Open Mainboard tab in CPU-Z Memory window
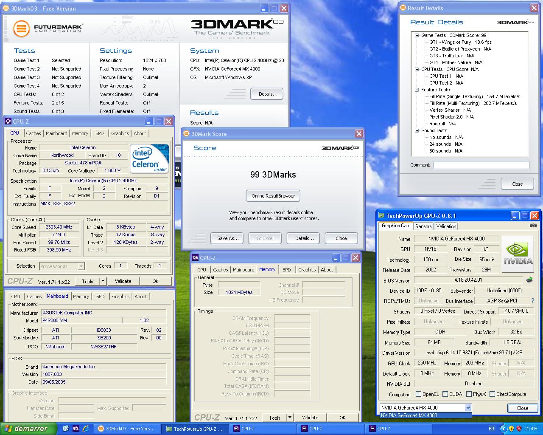 coord(244,270)
